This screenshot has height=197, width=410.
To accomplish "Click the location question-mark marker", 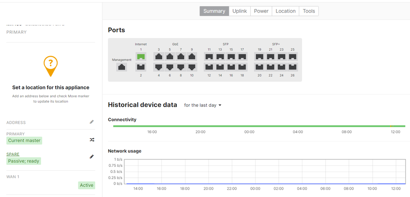I will pyautogui.click(x=50, y=66).
